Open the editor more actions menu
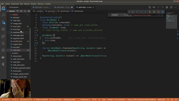The height and width of the screenshot is (101, 179). coord(175,7)
